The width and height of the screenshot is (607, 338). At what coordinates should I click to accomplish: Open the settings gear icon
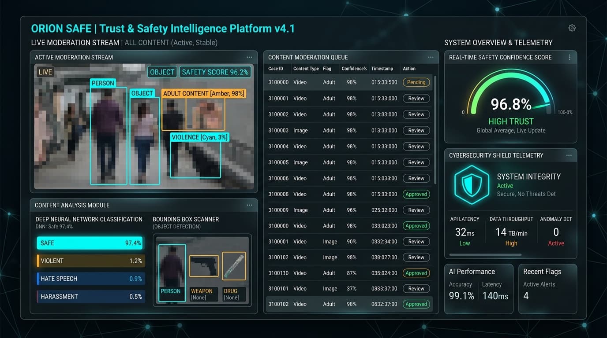[572, 28]
